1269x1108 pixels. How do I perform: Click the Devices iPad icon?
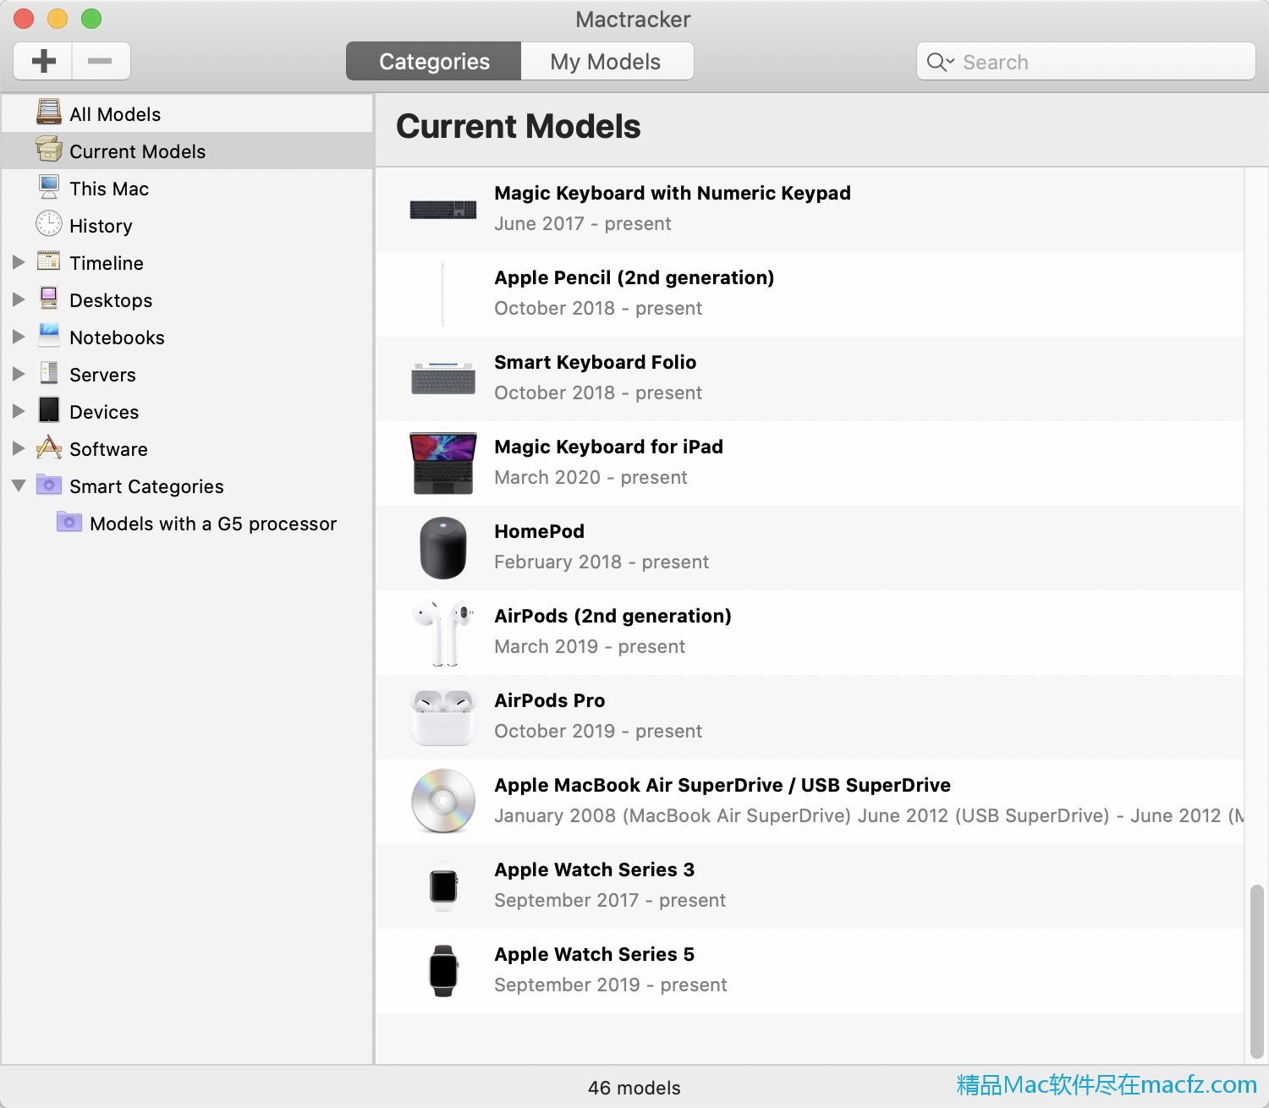point(49,410)
